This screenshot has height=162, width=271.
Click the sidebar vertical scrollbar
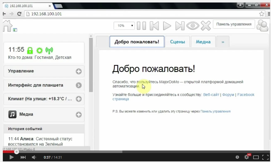(91, 65)
